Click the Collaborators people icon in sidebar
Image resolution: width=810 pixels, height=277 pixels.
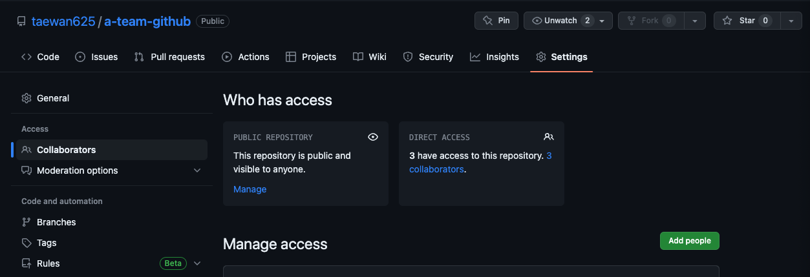pos(27,150)
